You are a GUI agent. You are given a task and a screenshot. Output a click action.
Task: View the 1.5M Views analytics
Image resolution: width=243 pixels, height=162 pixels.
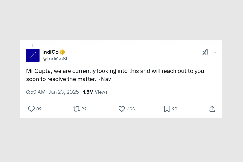[95, 92]
